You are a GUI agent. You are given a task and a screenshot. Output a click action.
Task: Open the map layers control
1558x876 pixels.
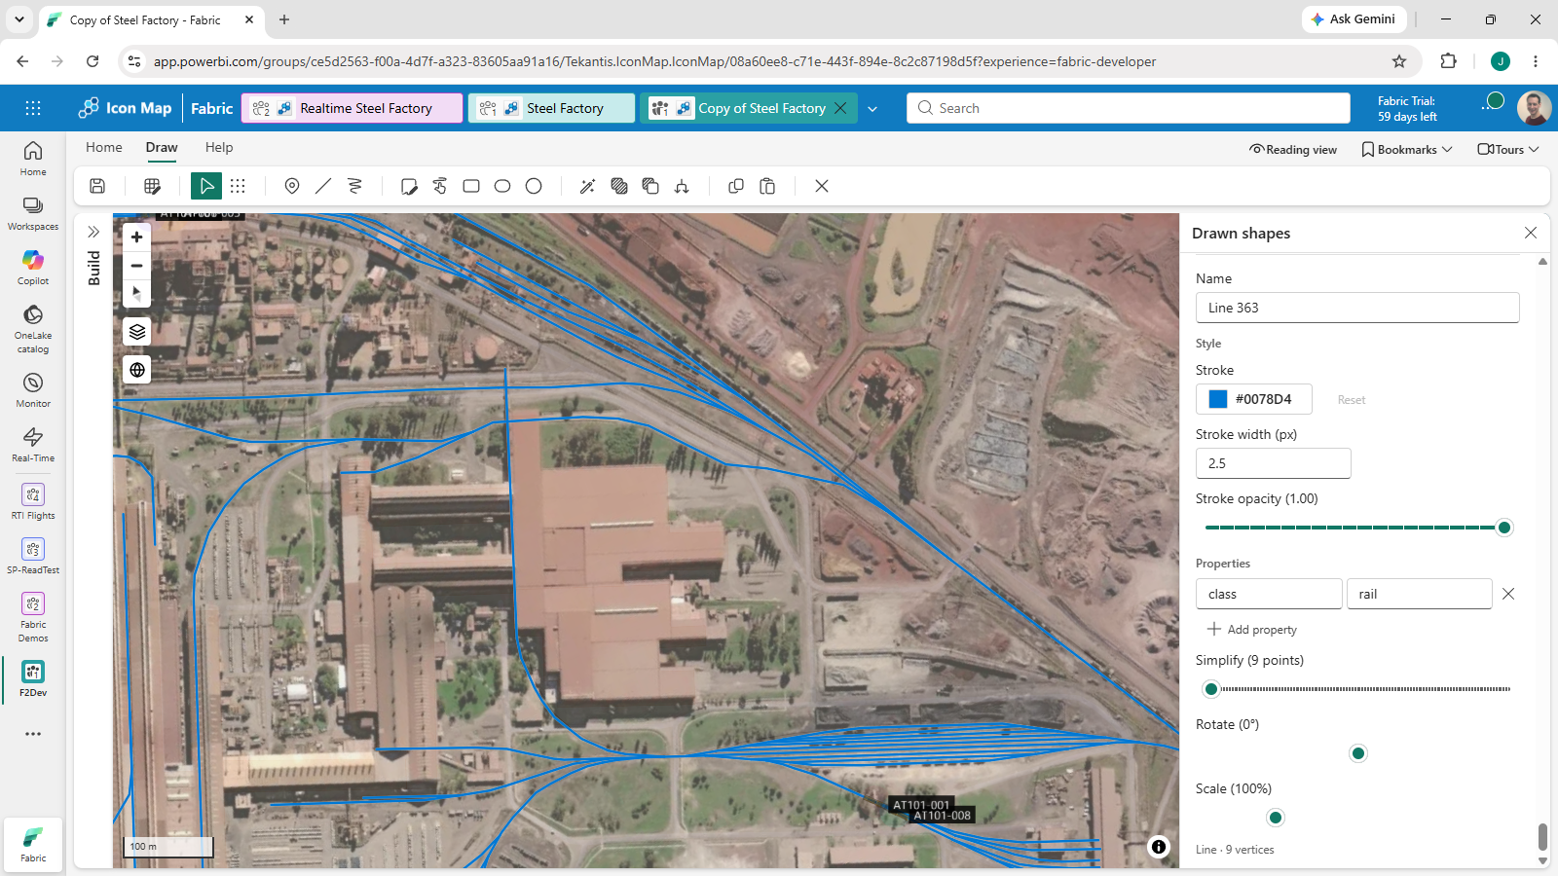(x=137, y=332)
